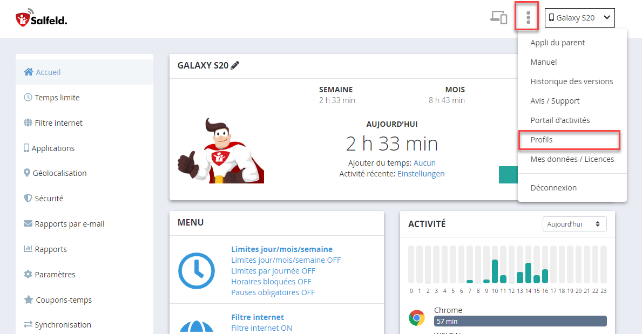Click the Chrome app icon
Viewport: 642px width, 334px height.
coord(417,318)
